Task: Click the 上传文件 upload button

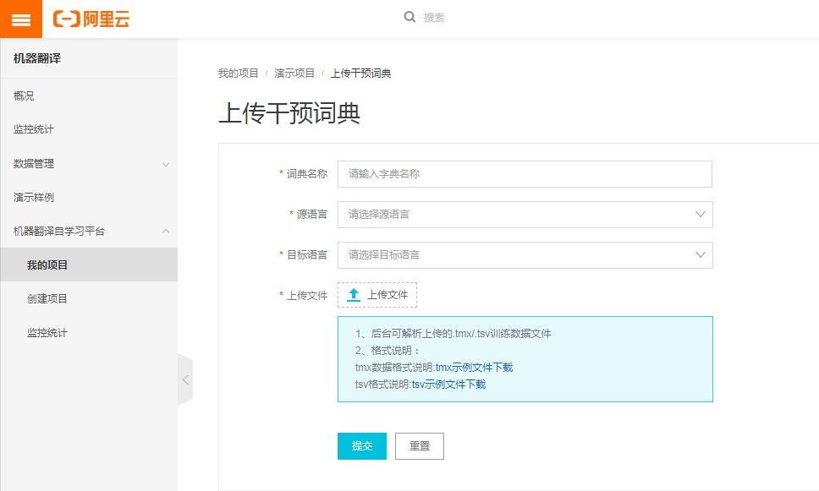Action: [377, 295]
